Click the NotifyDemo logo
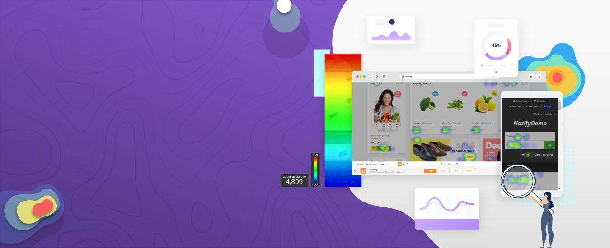Image resolution: width=610 pixels, height=248 pixels. tap(530, 124)
